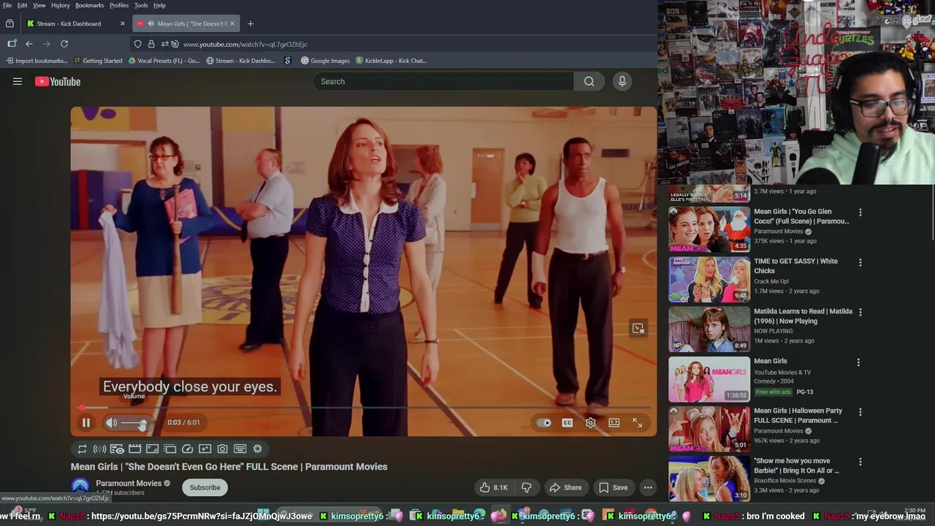Image resolution: width=935 pixels, height=526 pixels.
Task: Open the History menu
Action: pos(61,5)
